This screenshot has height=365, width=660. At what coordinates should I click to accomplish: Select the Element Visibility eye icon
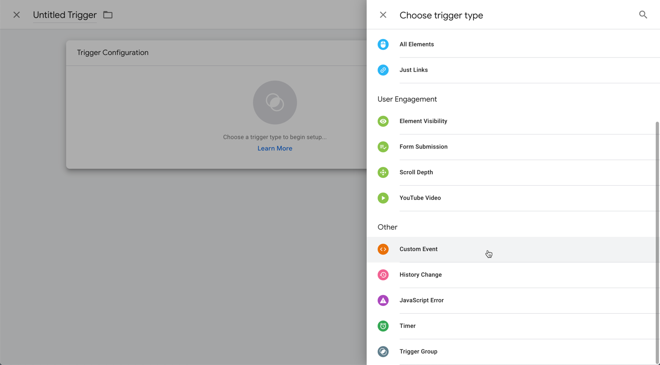coord(383,121)
